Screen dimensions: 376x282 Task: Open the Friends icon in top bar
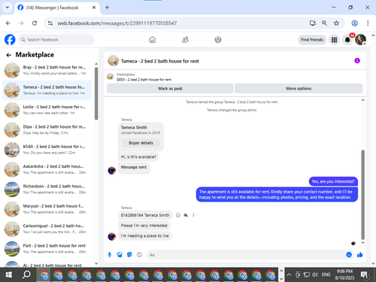pyautogui.click(x=185, y=40)
